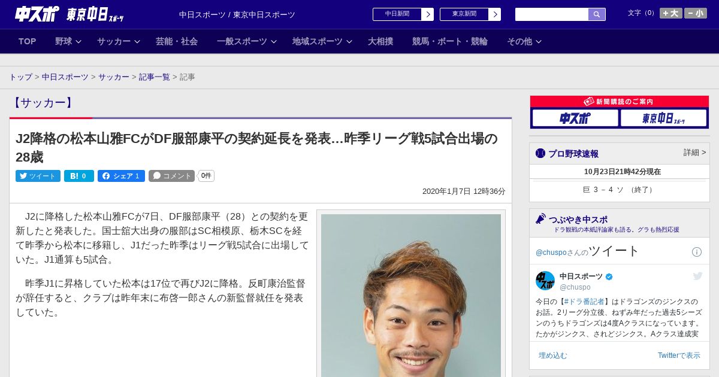Expand the 一般スポーツ navigation menu

[247, 41]
